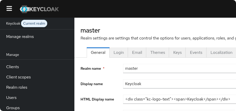Click the Keycloak realm name in sidebar

(13, 24)
